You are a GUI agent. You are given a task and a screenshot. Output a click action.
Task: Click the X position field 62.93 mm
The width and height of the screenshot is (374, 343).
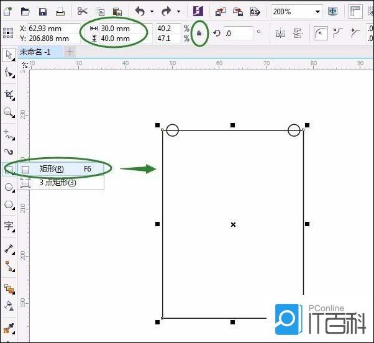click(54, 29)
